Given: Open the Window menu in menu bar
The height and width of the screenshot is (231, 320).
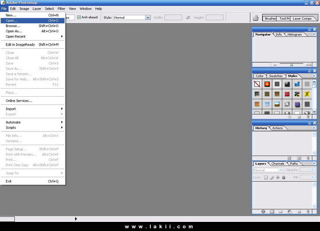Looking at the screenshot, I should tap(85, 9).
